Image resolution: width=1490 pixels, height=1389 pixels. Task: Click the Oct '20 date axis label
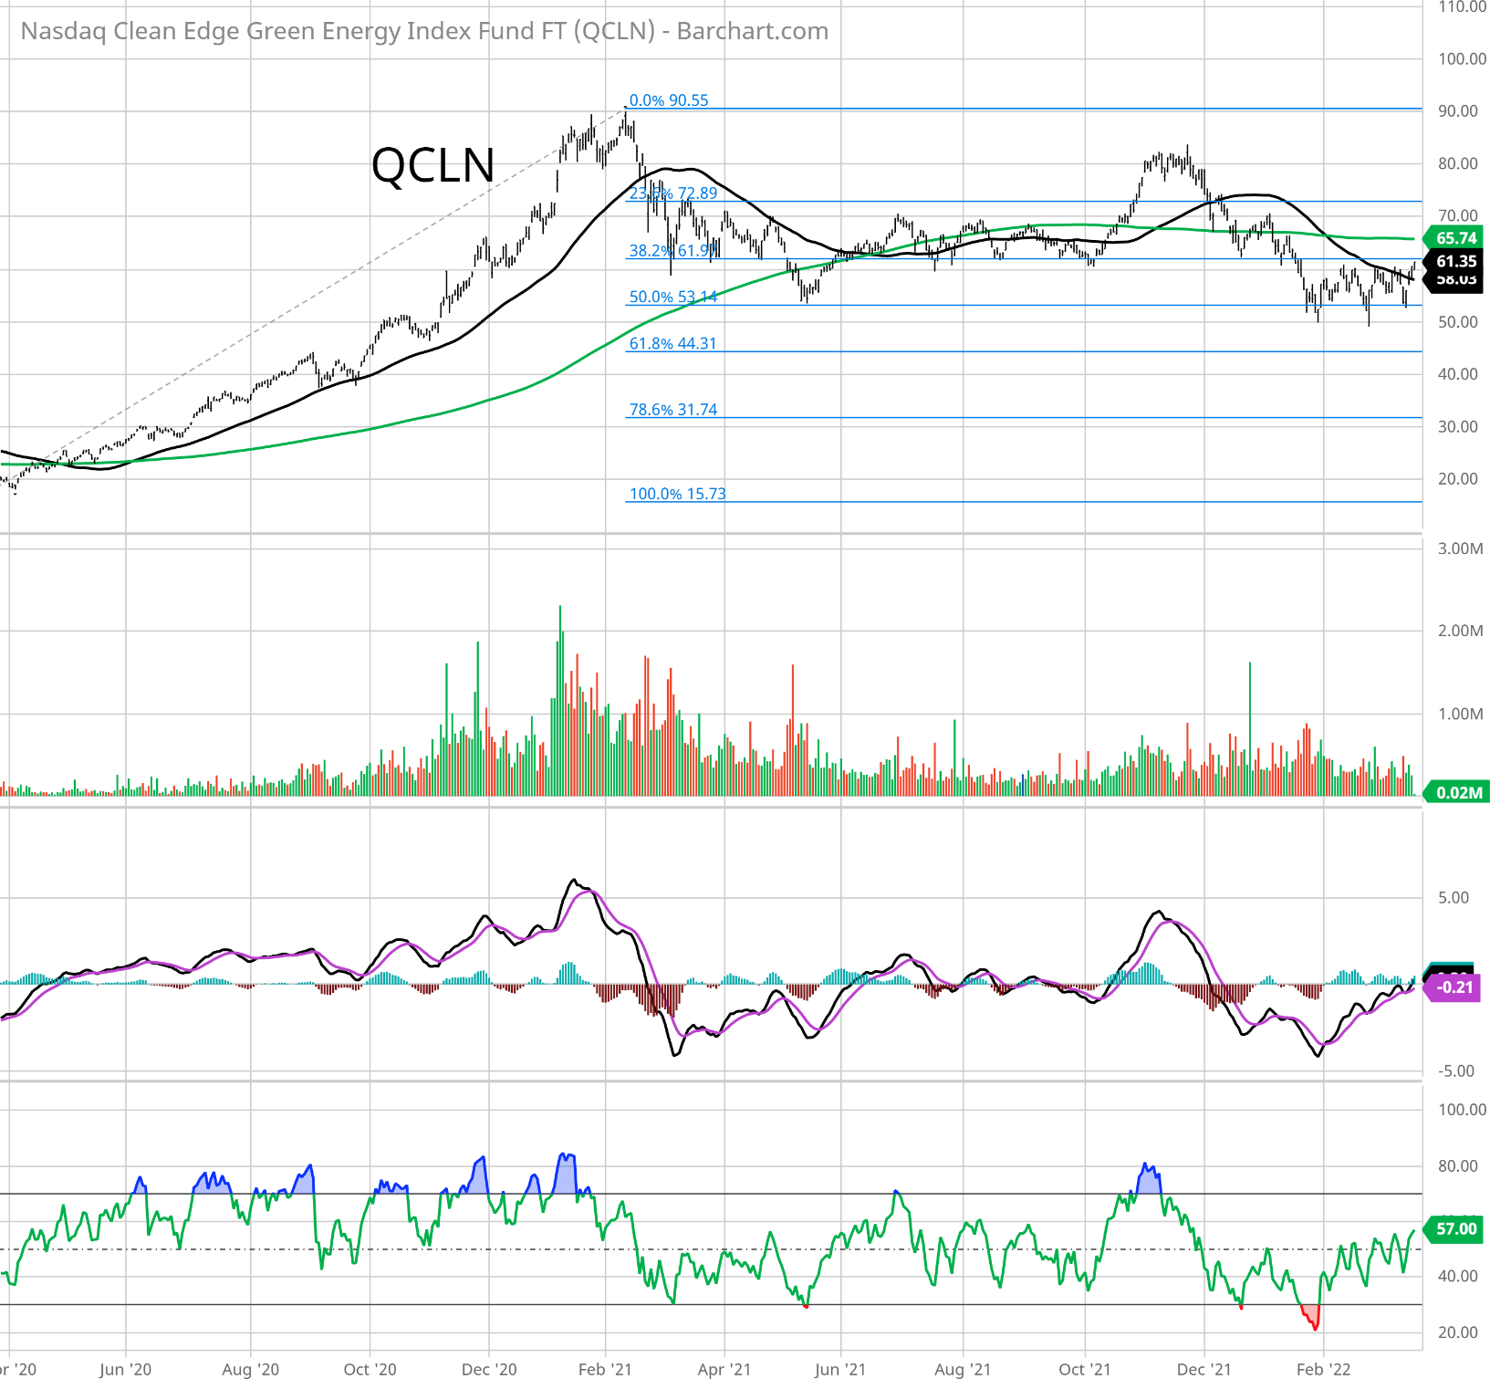[x=370, y=1370]
